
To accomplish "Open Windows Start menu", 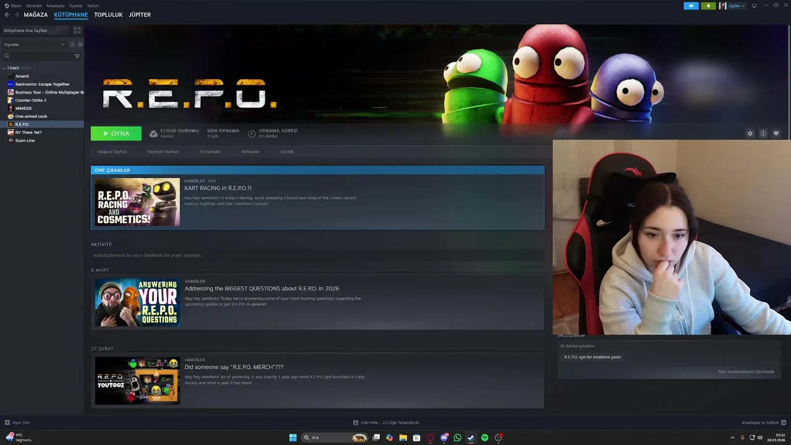I will point(293,438).
